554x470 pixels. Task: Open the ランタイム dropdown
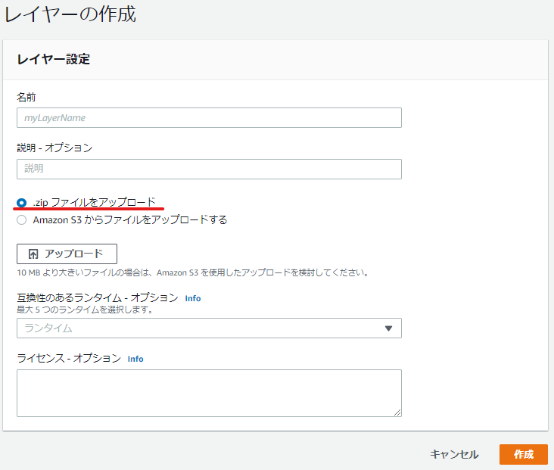[x=209, y=328]
